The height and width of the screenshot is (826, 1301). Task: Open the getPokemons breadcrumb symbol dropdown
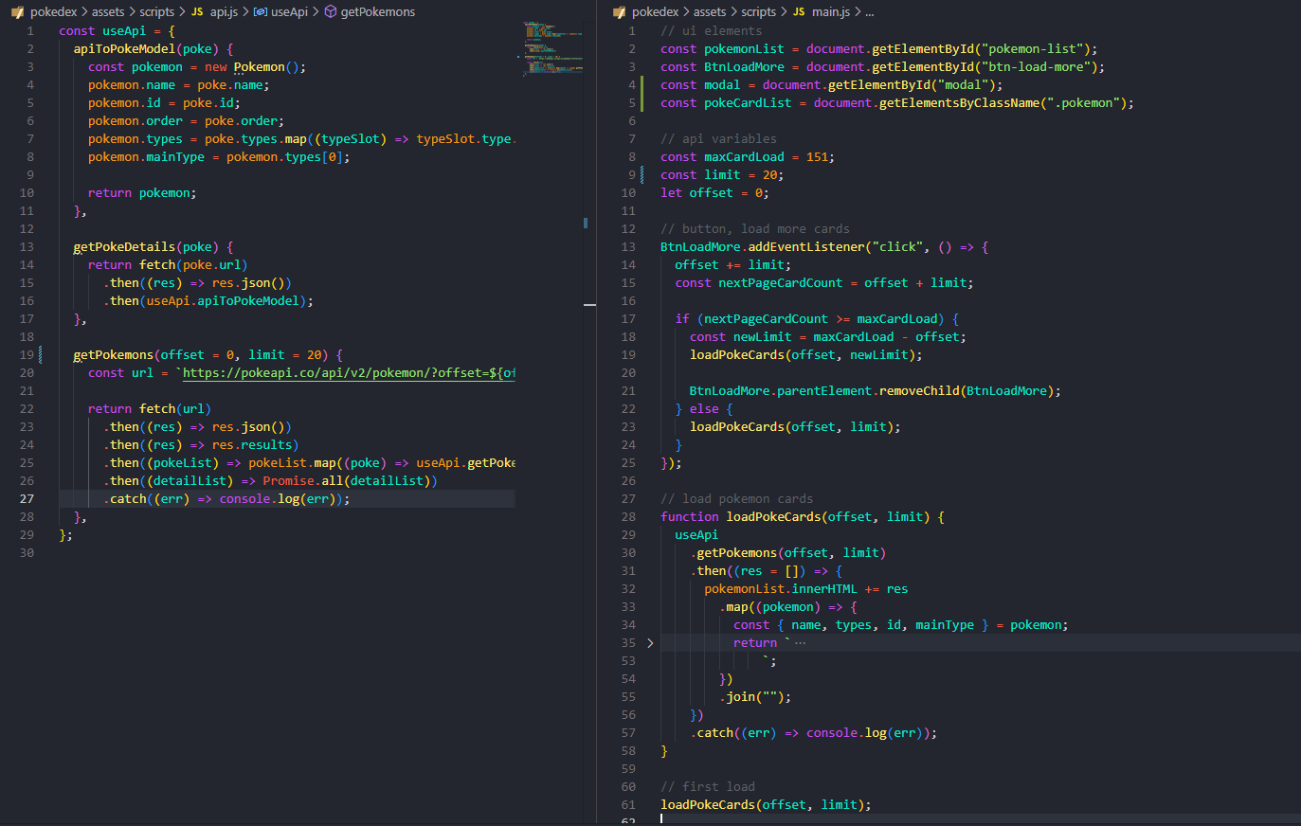click(x=377, y=12)
